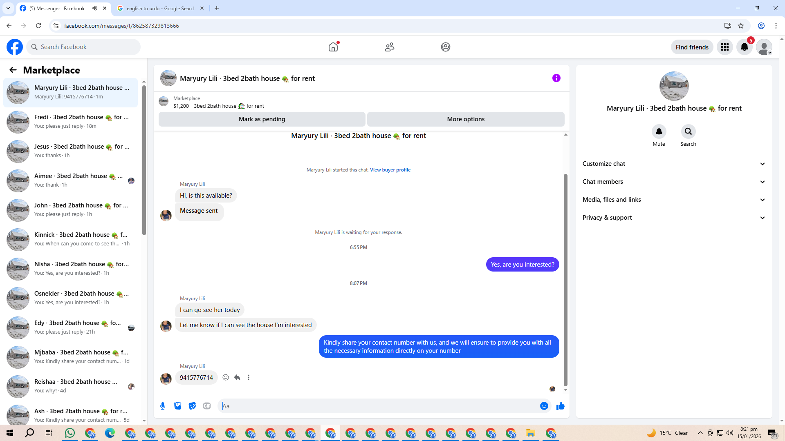Open emoji picker in message box
This screenshot has height=441, width=785.
(x=544, y=406)
